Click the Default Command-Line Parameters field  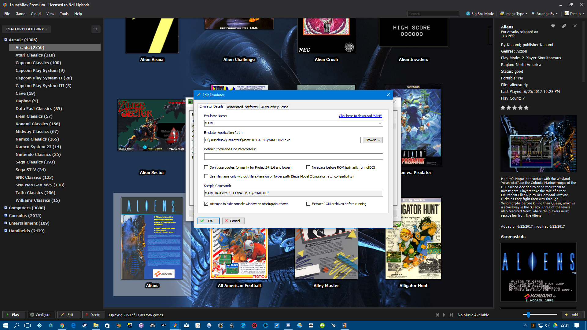pyautogui.click(x=293, y=156)
